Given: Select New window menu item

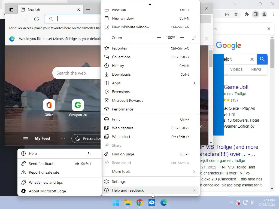Looking at the screenshot, I should point(150,18).
